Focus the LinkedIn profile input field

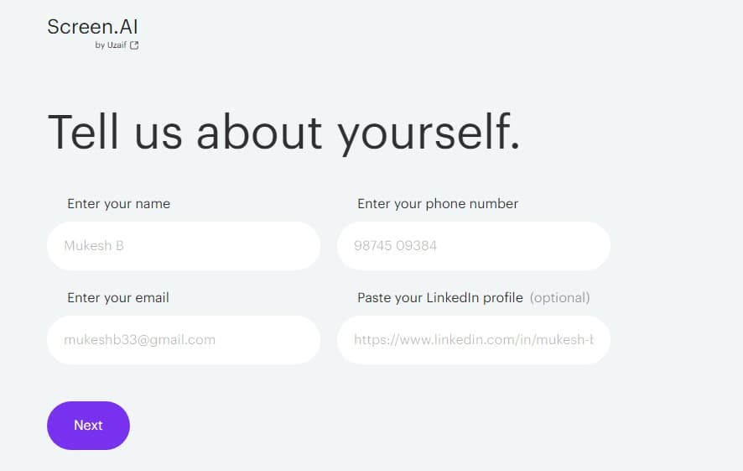[473, 340]
